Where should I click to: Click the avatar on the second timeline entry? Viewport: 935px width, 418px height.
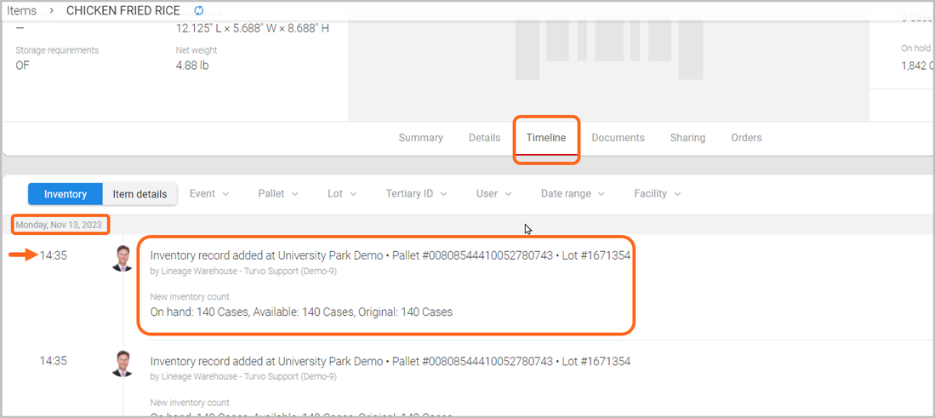click(123, 364)
